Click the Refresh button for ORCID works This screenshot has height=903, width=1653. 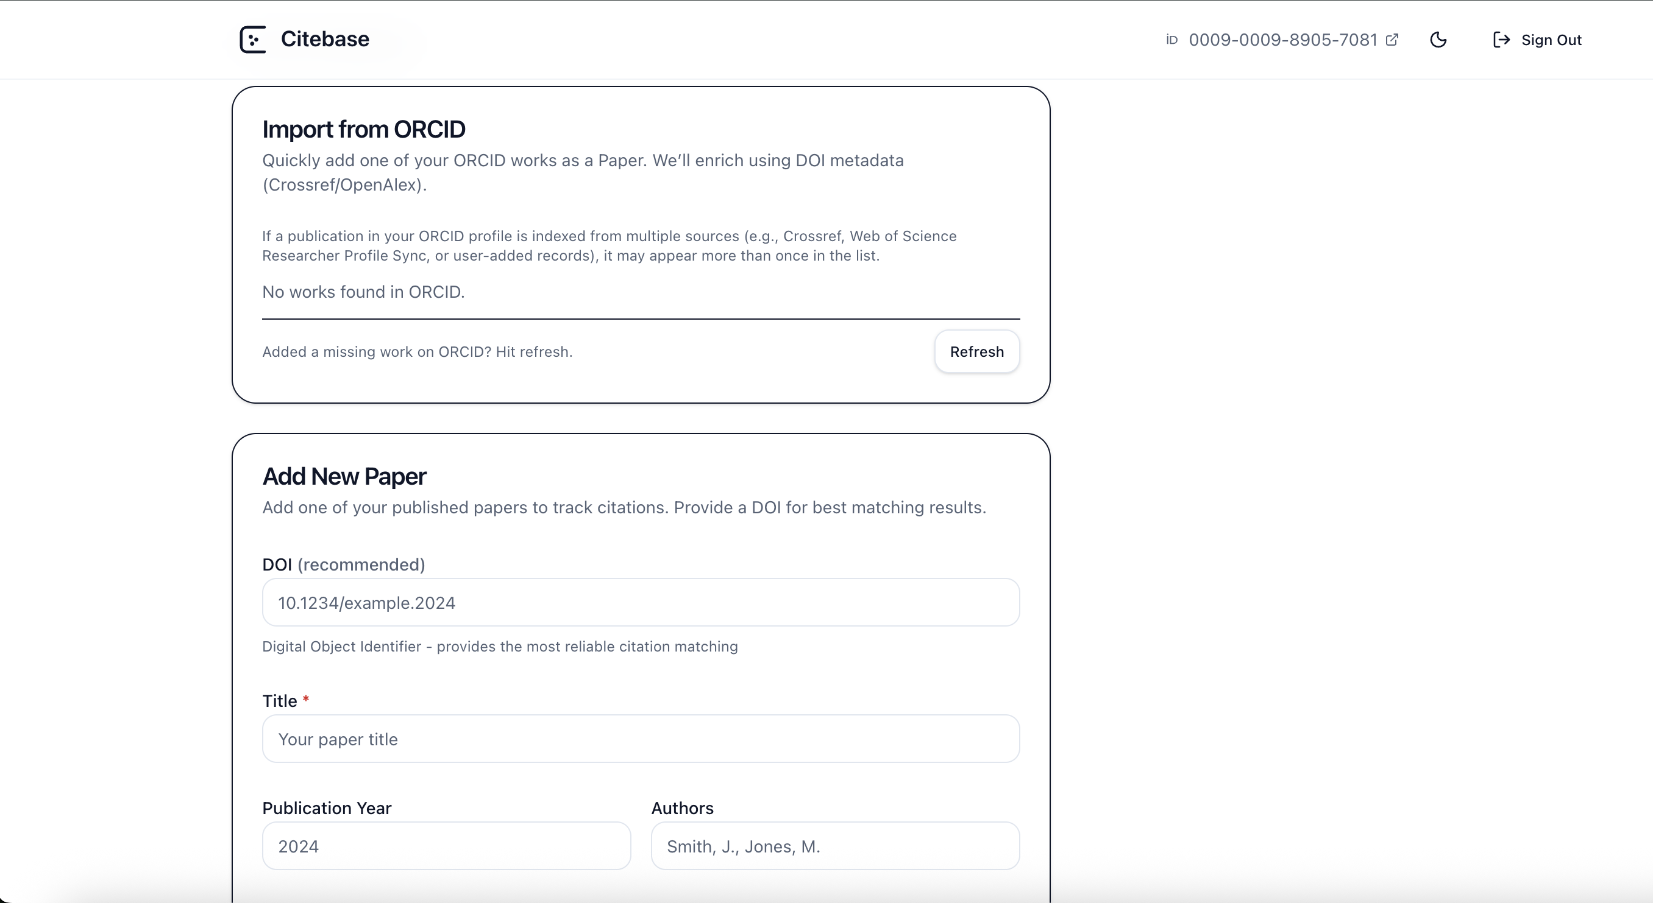tap(976, 352)
